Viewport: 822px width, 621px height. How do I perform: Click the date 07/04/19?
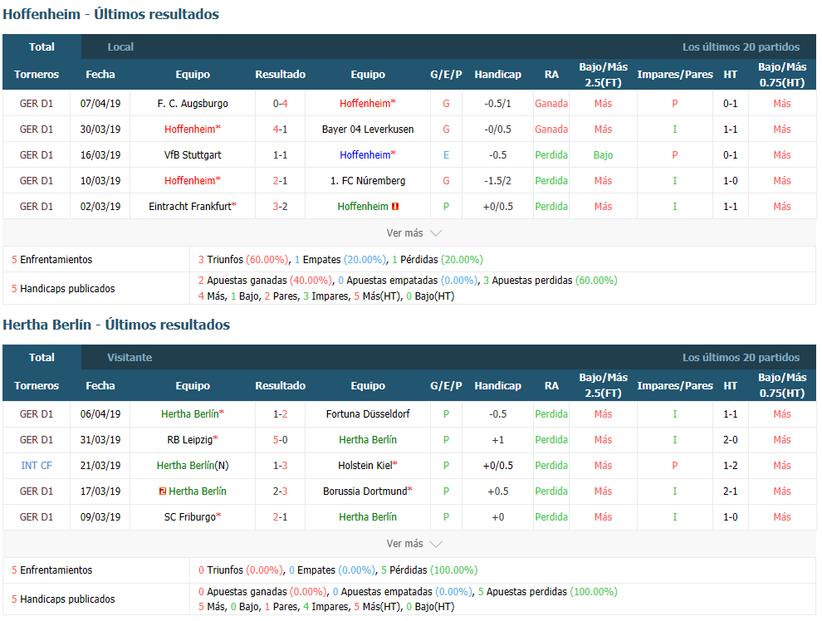100,104
